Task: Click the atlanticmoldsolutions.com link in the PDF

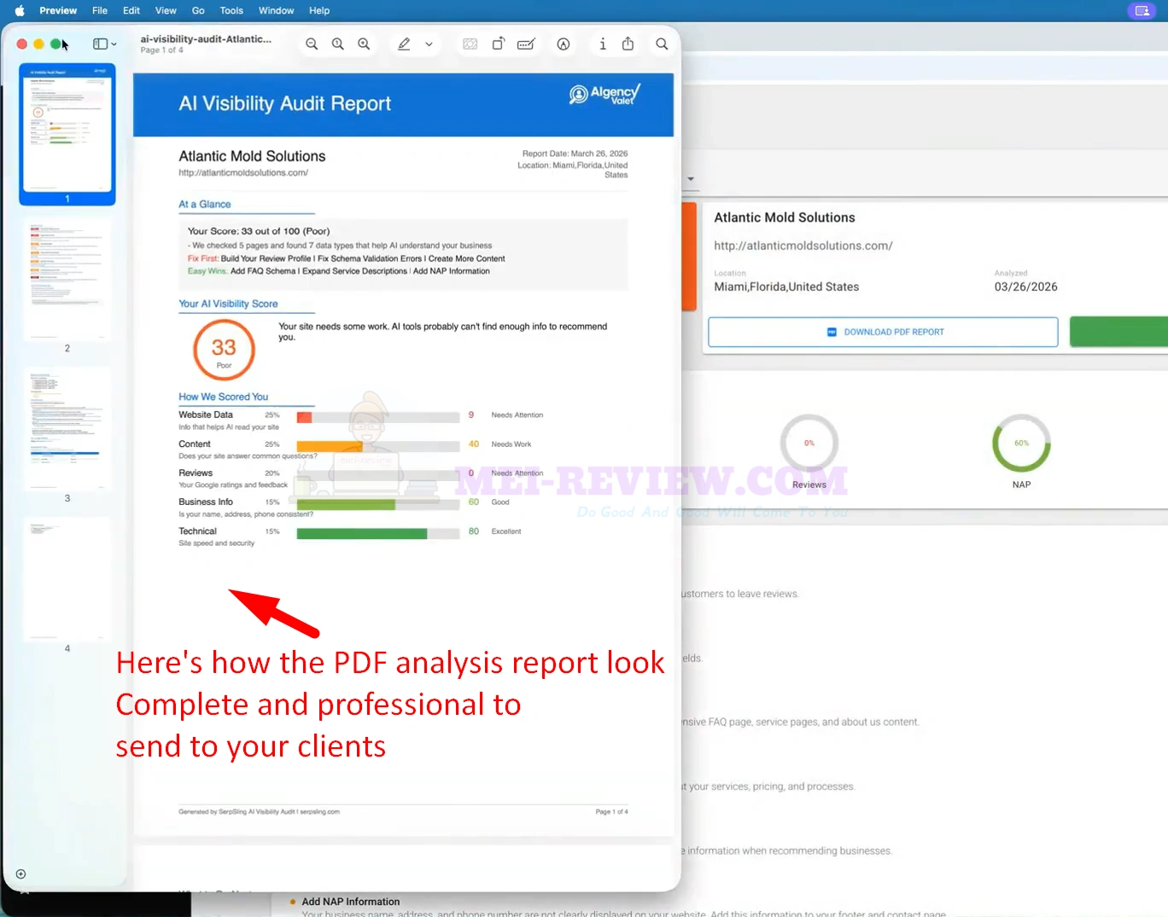Action: coord(243,172)
